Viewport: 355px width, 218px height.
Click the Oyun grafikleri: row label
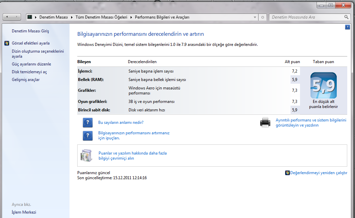pyautogui.click(x=92, y=102)
